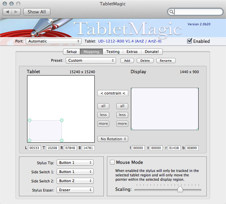Open the No Rotation dropdown

tap(113, 139)
